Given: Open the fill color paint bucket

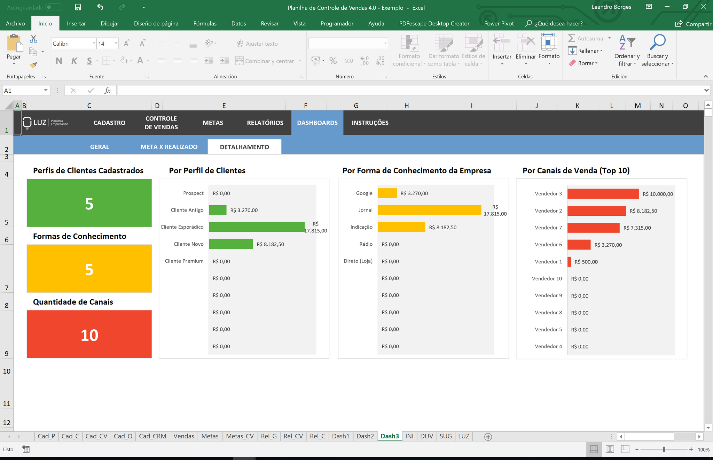Looking at the screenshot, I should point(124,61).
